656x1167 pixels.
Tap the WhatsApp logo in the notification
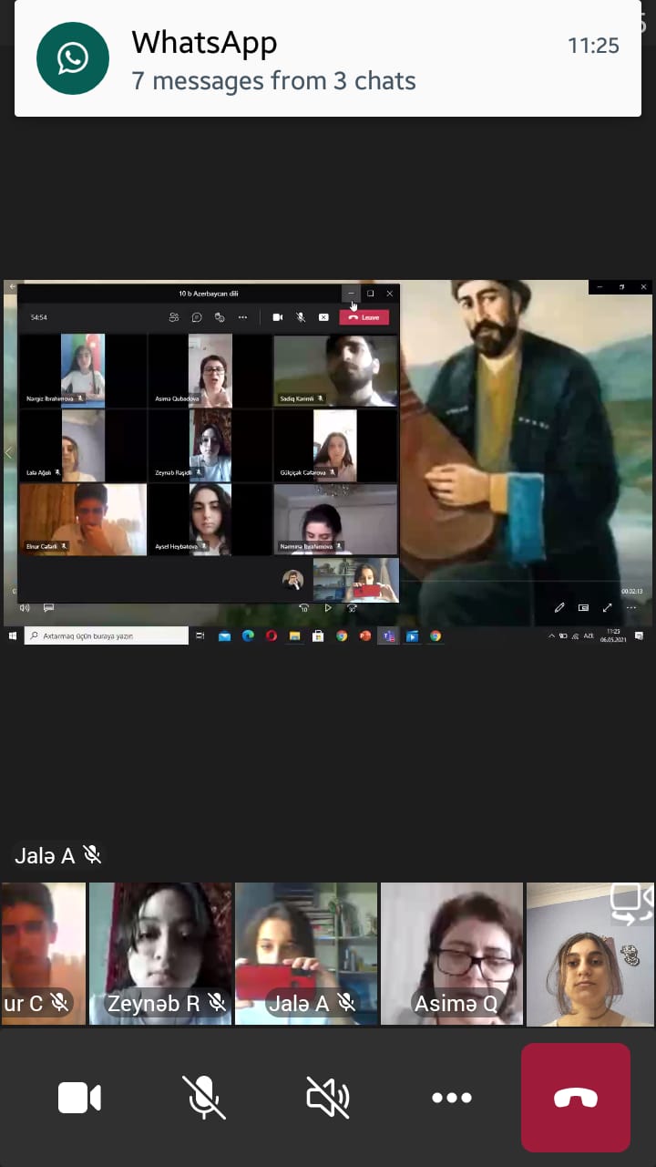[73, 58]
